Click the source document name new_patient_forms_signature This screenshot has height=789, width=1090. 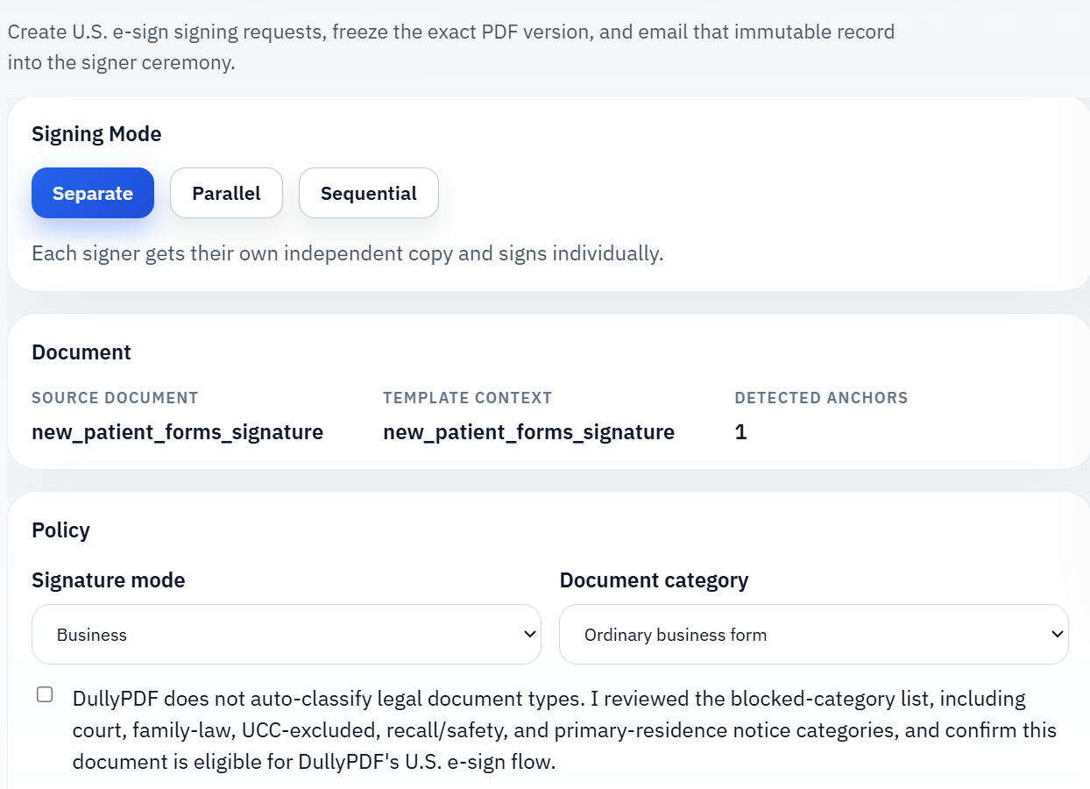tap(177, 431)
